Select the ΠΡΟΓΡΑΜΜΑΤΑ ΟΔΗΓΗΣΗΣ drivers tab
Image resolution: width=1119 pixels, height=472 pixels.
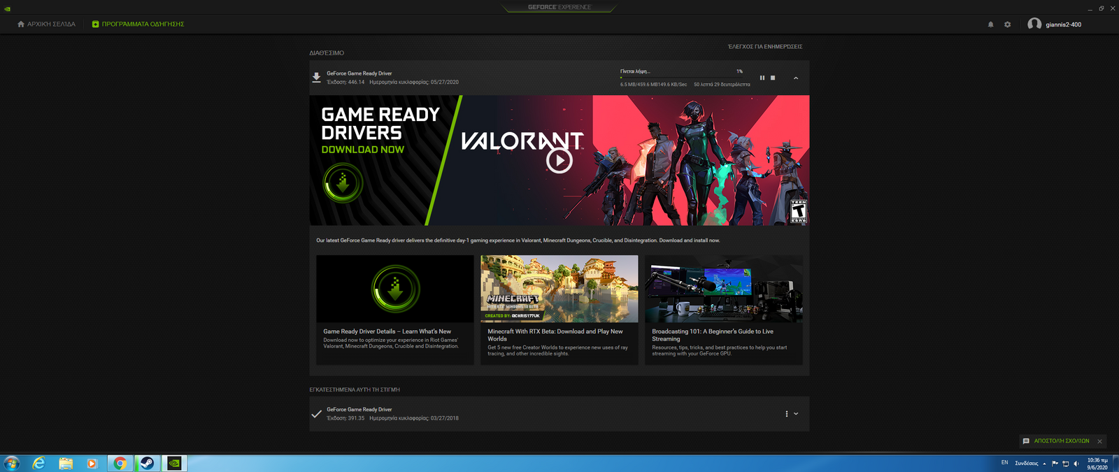coord(138,24)
